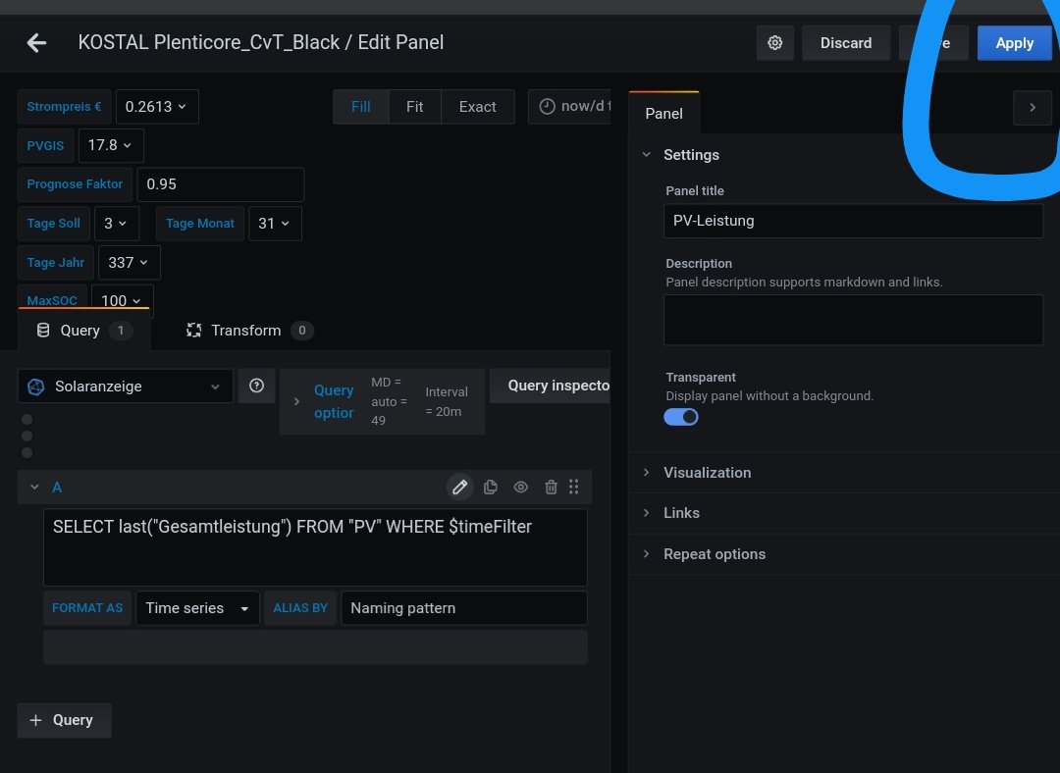Duplicate query A with the copy icon
This screenshot has width=1060, height=773.
point(491,487)
